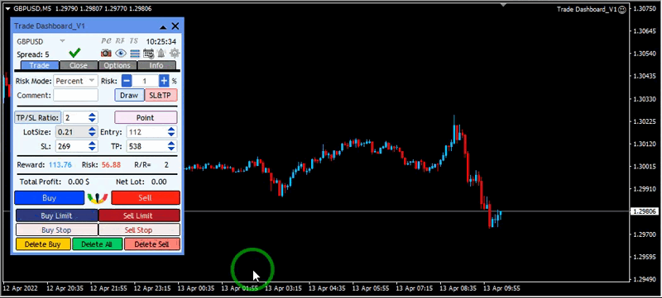
Task: Click the green Delete All button
Action: tap(97, 244)
